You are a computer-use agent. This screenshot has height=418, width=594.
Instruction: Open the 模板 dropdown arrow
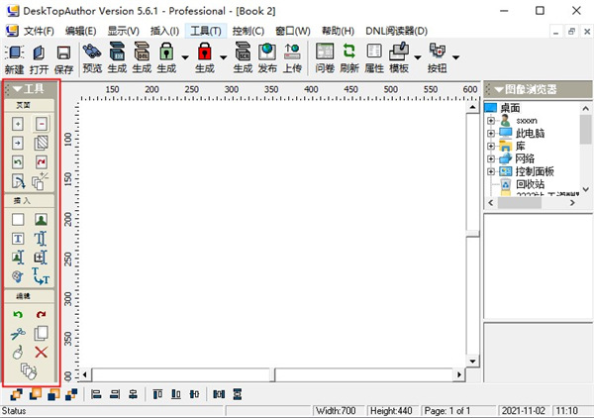tap(418, 57)
